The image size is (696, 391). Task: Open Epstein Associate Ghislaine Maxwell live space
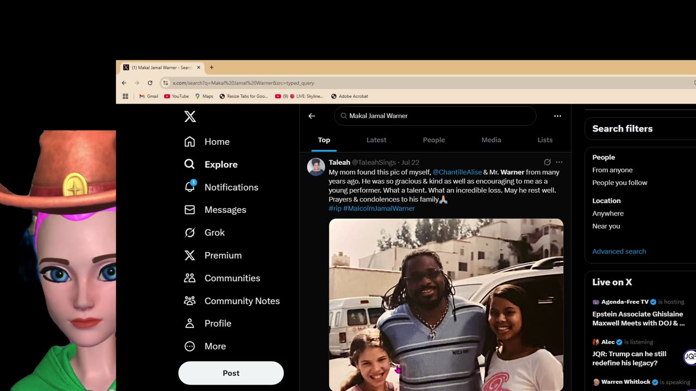pyautogui.click(x=638, y=319)
